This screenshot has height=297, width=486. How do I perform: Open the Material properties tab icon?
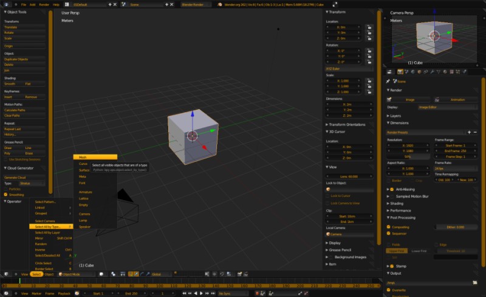pos(445,72)
